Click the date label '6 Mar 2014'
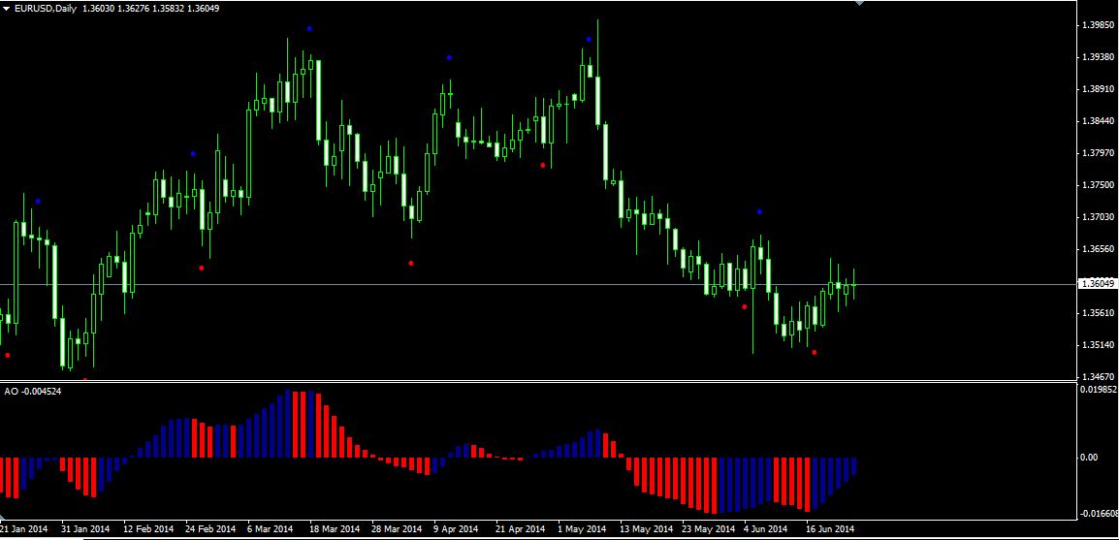Viewport: 1119px width, 540px height. pos(271,529)
